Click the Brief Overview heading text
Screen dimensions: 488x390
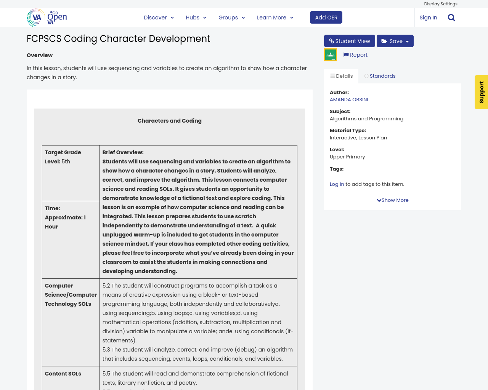coord(123,152)
